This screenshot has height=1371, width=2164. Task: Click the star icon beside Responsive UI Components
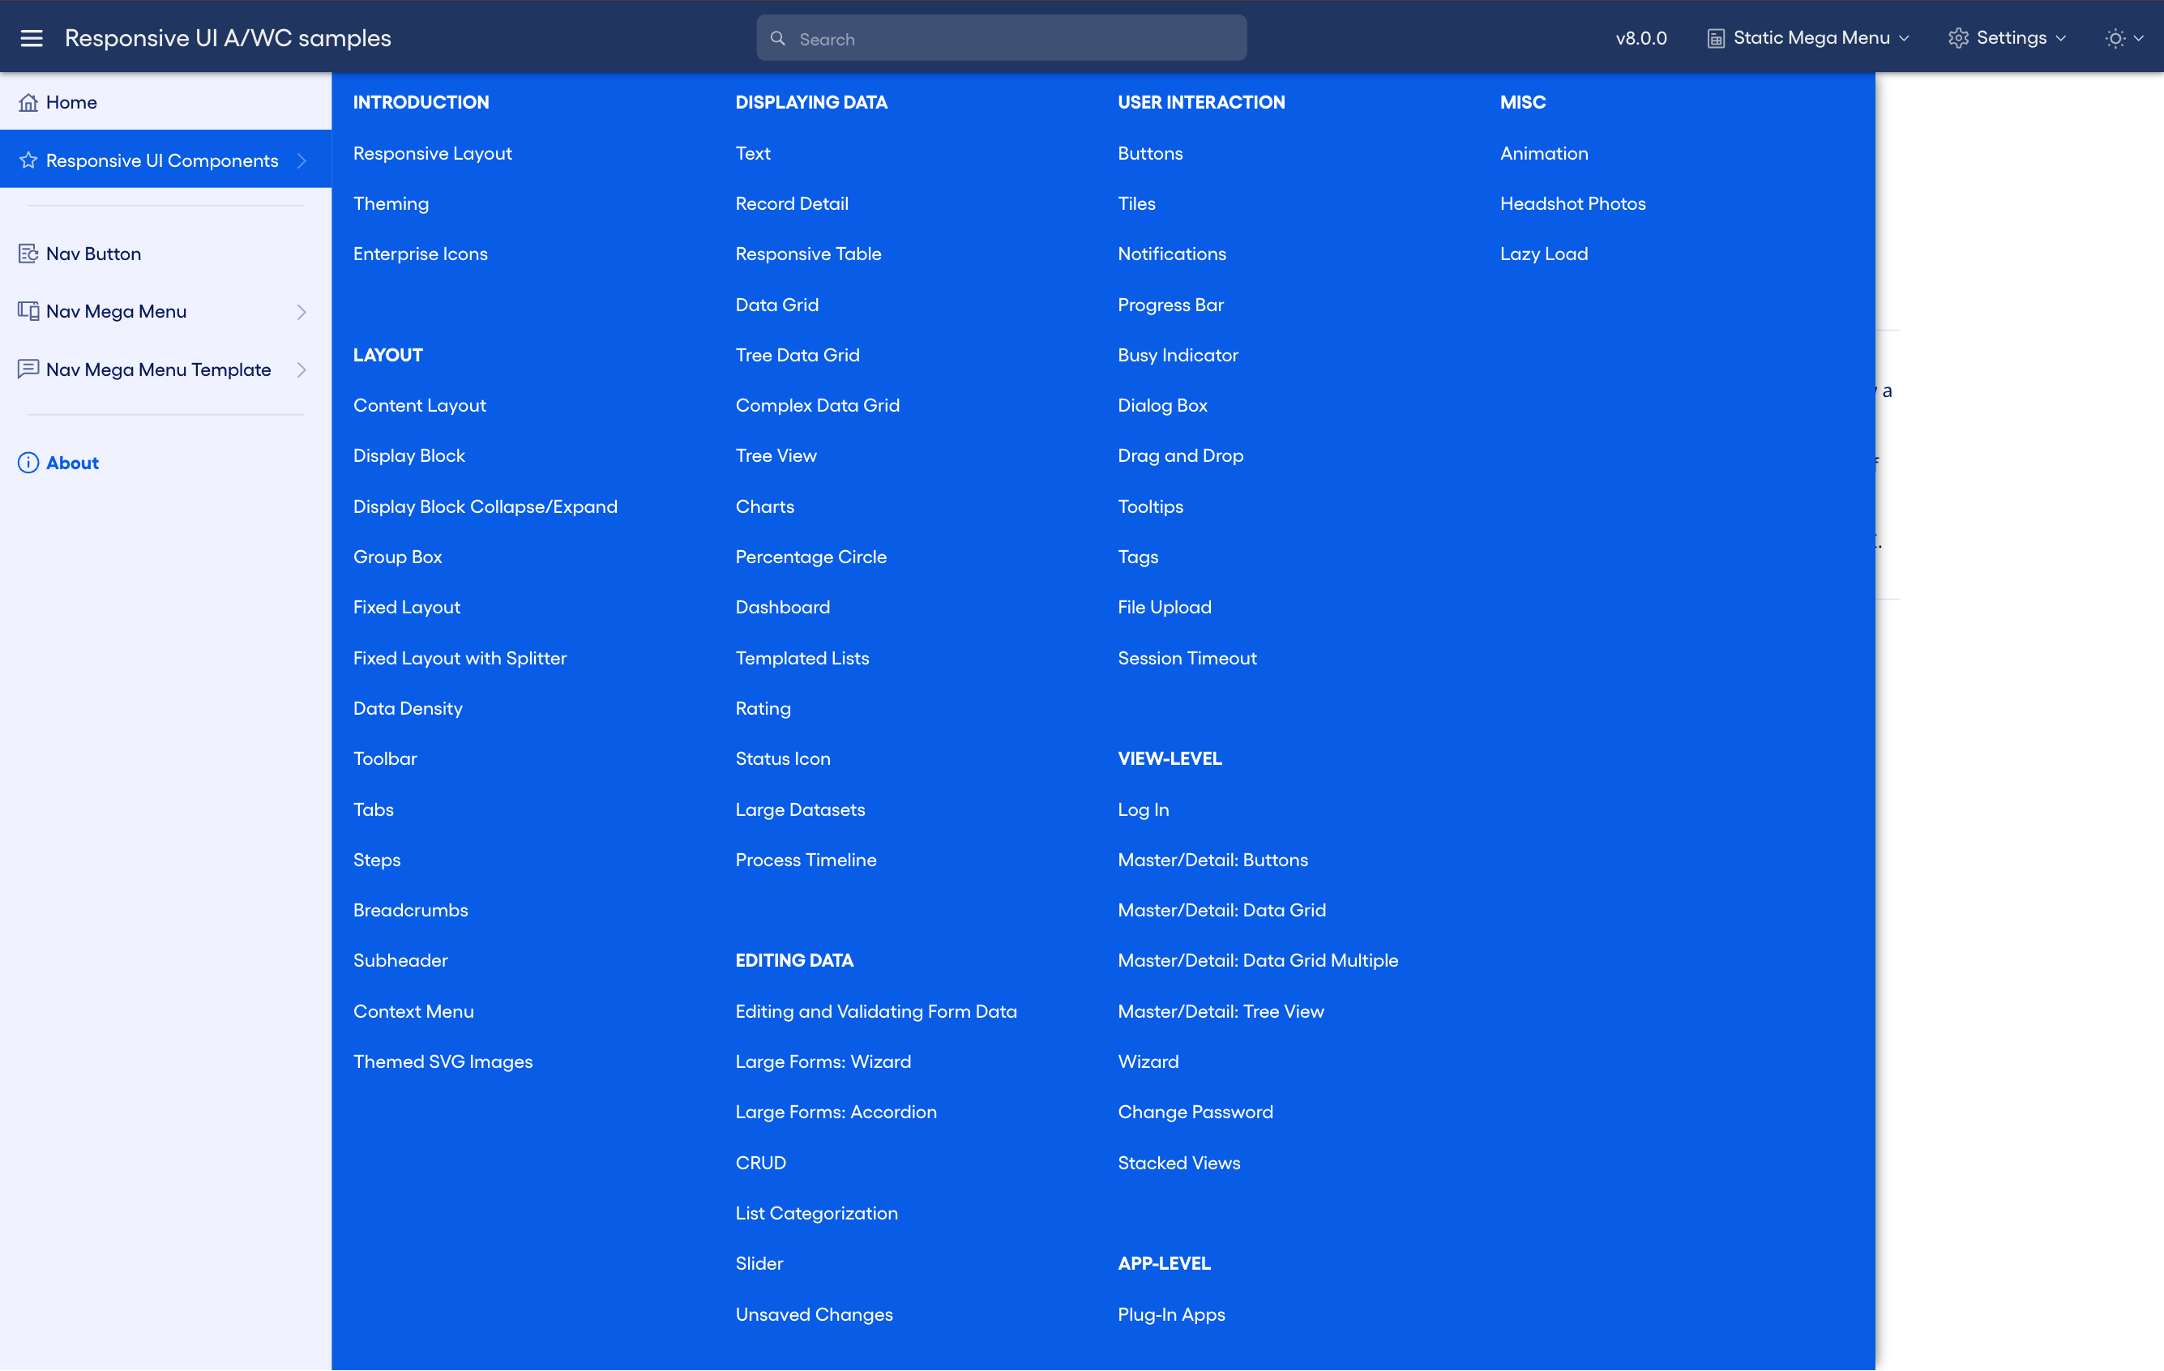[x=28, y=160]
